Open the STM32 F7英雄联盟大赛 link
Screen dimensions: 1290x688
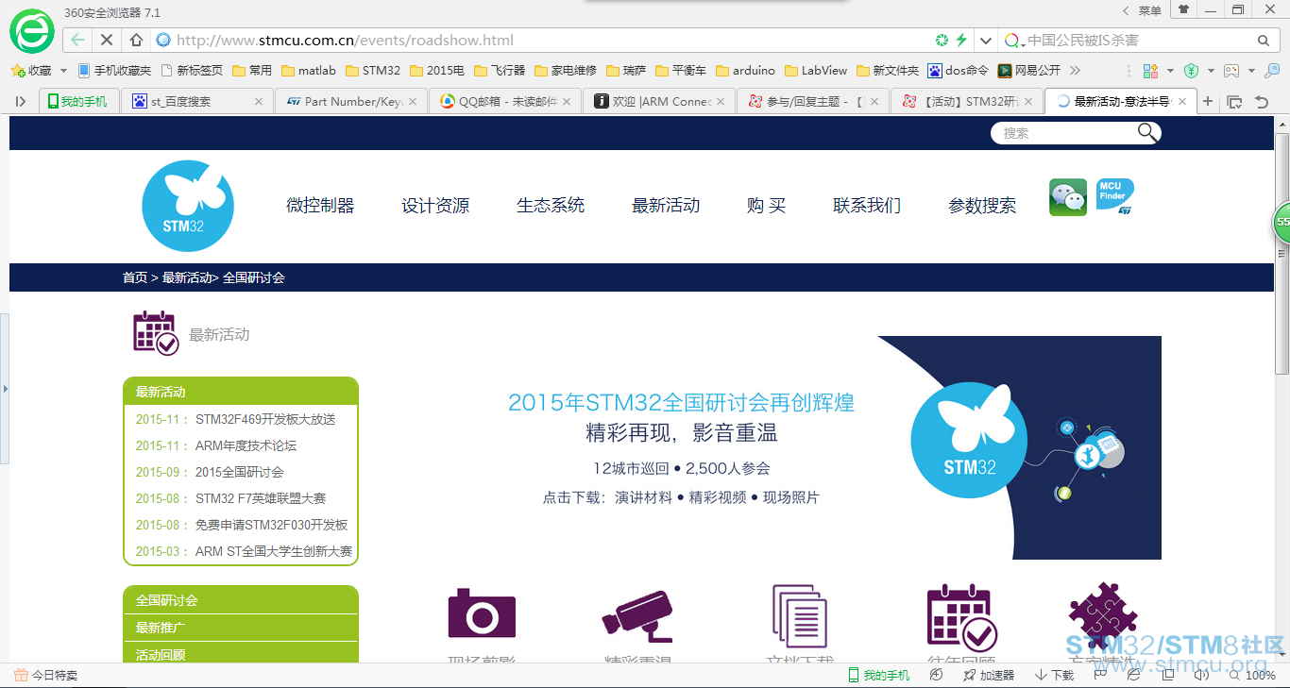(x=261, y=498)
